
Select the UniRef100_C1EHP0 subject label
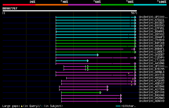pyautogui.click(x=152, y=58)
